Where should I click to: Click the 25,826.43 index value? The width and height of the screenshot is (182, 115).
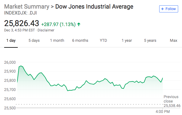(22, 23)
